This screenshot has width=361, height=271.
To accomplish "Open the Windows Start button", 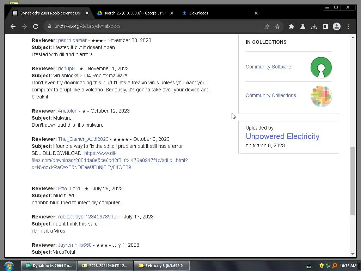I will [9, 266].
